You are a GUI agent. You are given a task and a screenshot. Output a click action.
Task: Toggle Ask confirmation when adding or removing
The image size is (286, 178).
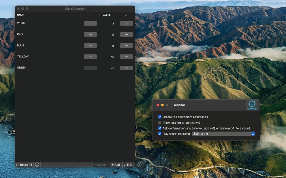pos(160,128)
